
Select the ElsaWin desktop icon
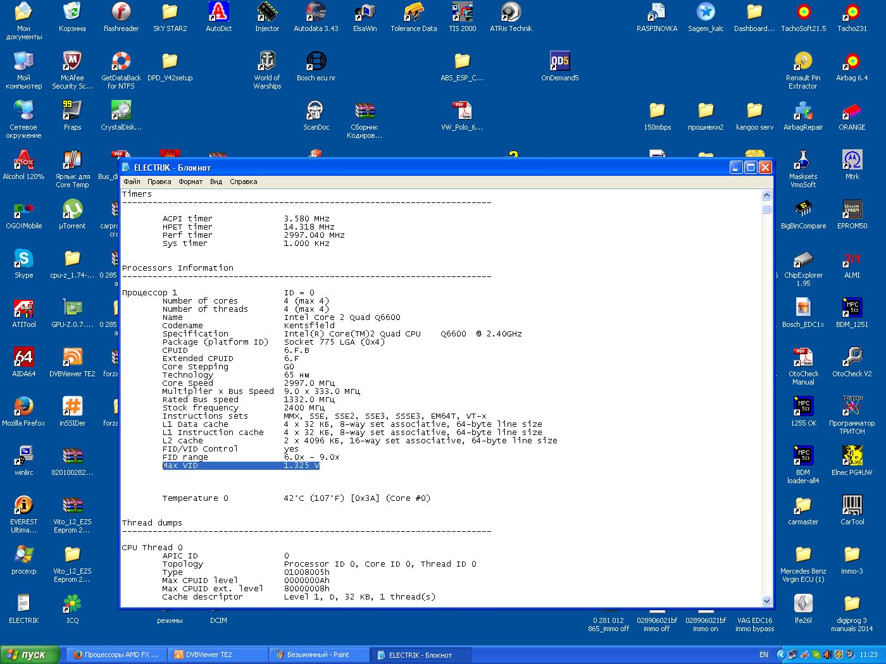pos(365,17)
